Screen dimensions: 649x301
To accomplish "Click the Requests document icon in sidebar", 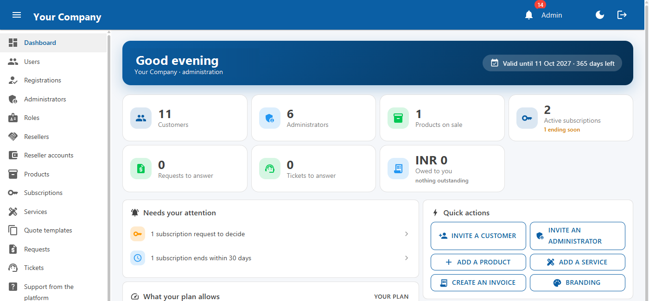I will [13, 249].
